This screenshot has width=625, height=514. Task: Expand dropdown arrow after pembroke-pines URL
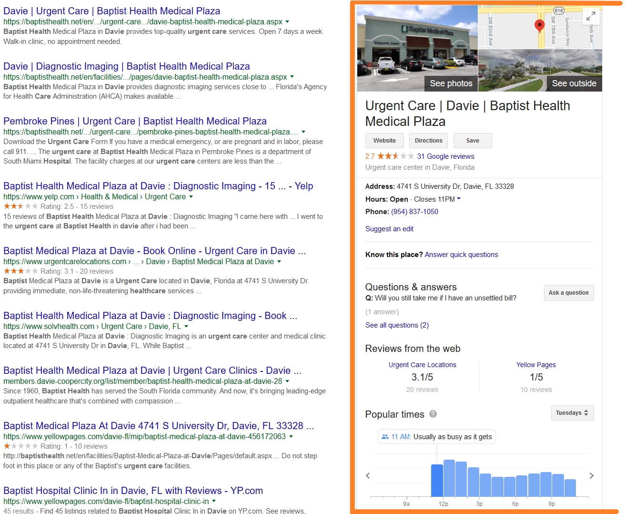[303, 132]
